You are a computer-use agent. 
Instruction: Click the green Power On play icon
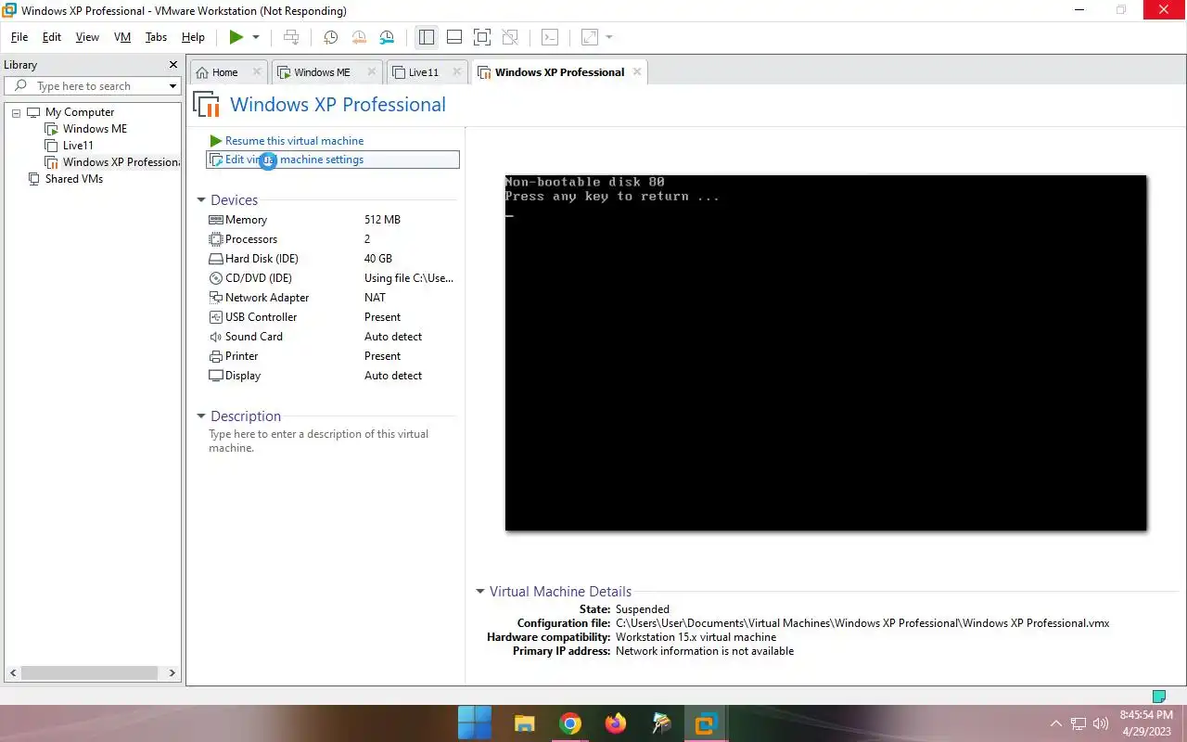coord(236,37)
